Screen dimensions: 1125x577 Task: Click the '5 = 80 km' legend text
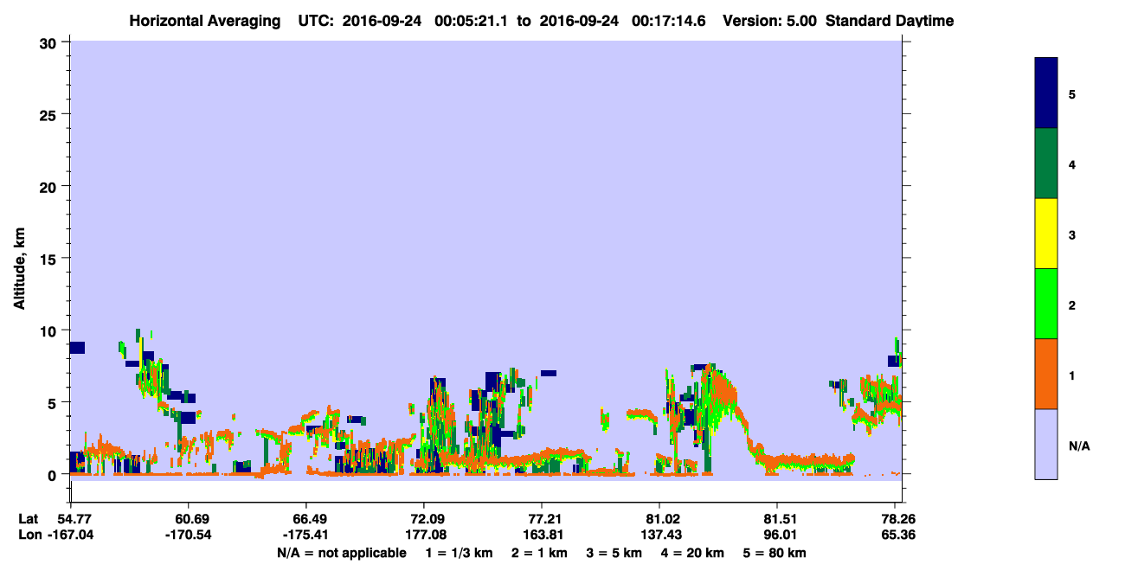coord(775,553)
